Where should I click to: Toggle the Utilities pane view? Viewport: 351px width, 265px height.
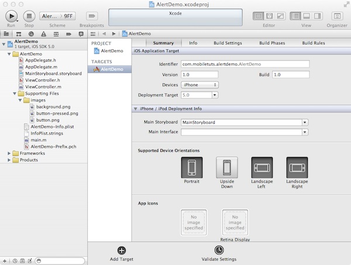(x=317, y=16)
